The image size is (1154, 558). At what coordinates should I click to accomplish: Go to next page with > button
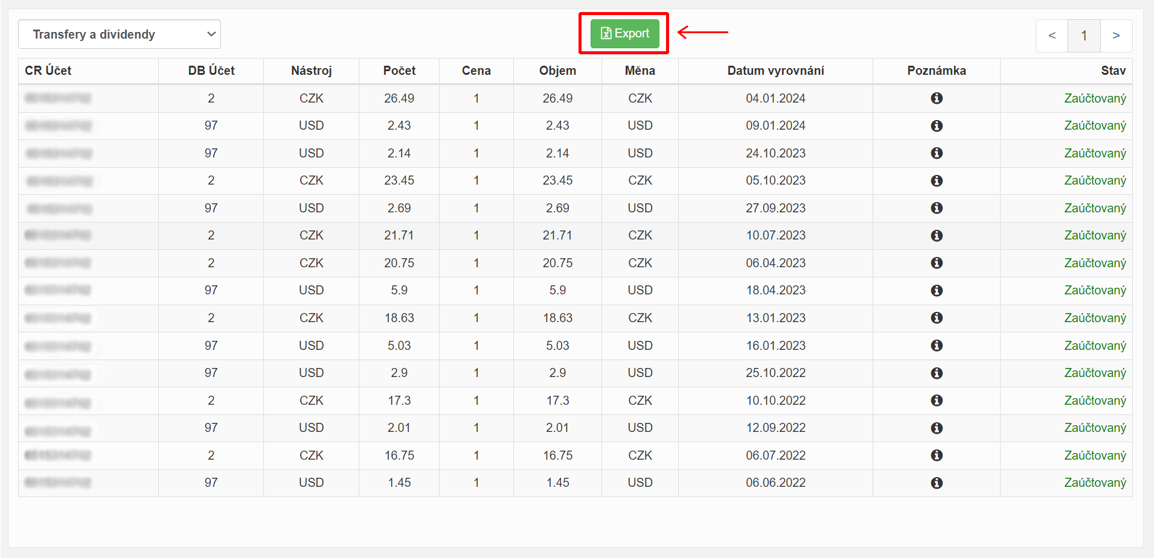[1116, 36]
